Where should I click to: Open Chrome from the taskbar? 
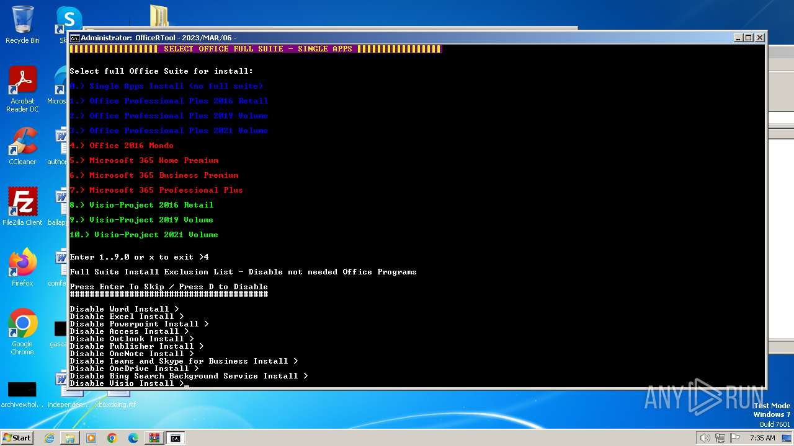click(112, 438)
